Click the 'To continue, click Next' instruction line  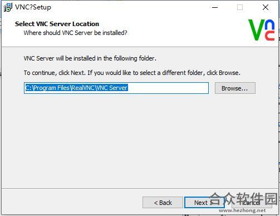pos(132,73)
